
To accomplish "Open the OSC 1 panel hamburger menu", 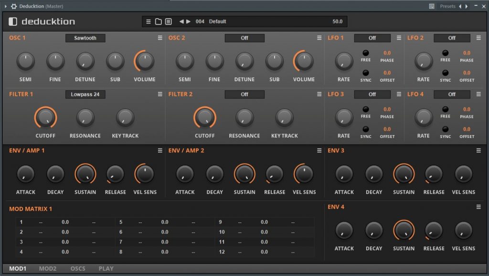I will click(160, 38).
